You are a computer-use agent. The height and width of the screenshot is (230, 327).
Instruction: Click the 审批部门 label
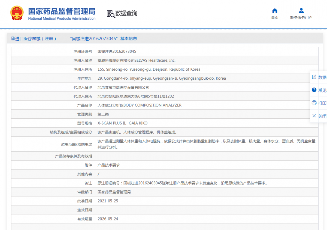tap(85, 192)
